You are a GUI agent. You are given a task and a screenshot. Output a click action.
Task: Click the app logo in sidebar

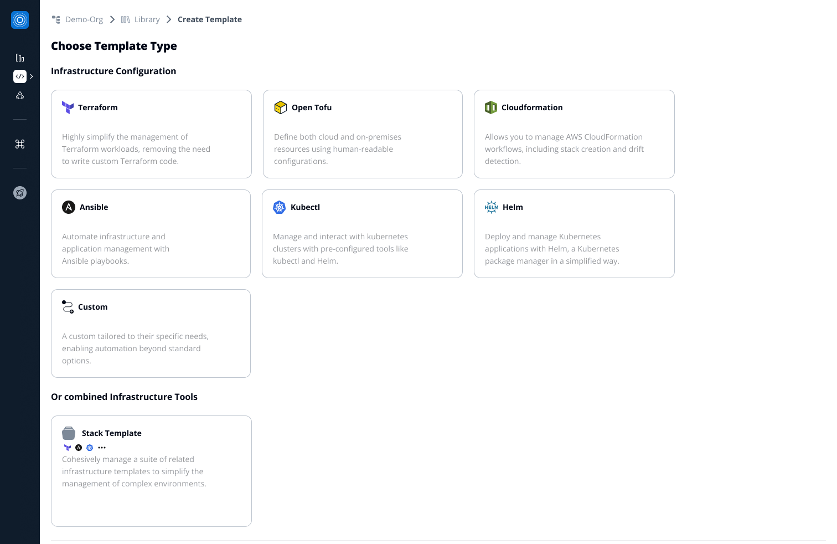pos(20,20)
